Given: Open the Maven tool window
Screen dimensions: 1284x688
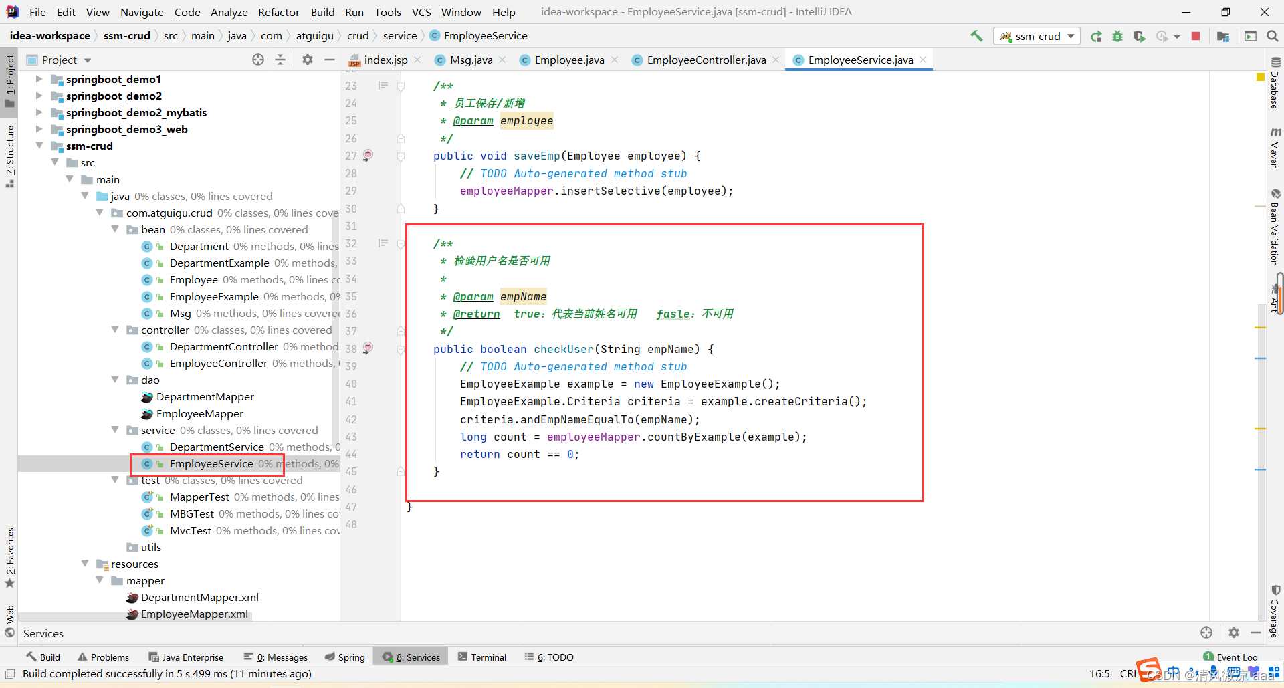Looking at the screenshot, I should tap(1275, 148).
